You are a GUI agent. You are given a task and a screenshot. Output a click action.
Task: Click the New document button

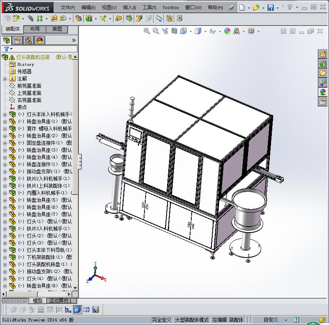[242, 8]
